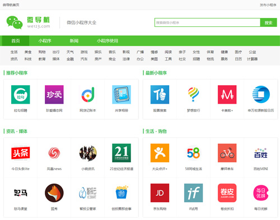The height and width of the screenshot is (220, 280).
Task: Select the 广播 category link
Action: click(x=140, y=52)
